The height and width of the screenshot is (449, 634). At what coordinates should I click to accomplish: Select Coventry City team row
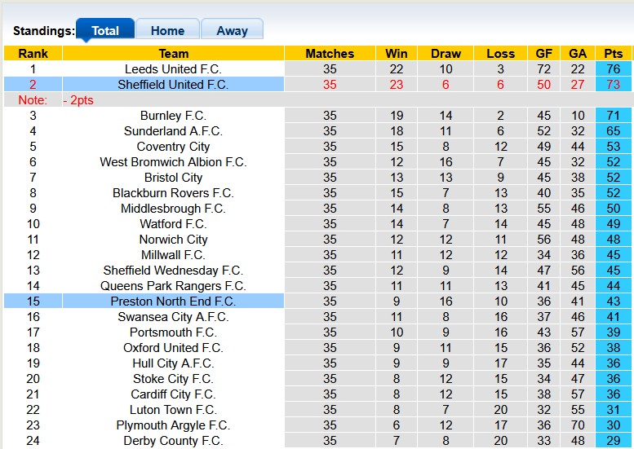coord(173,147)
